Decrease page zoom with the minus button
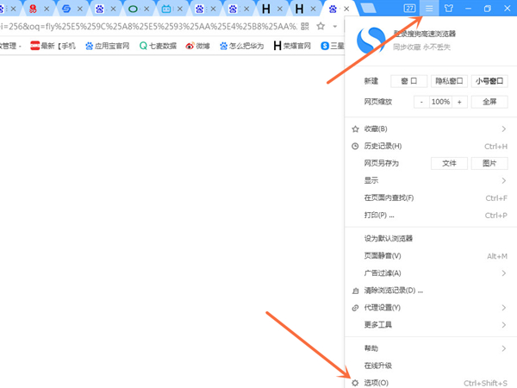The height and width of the screenshot is (388, 517). pos(421,102)
